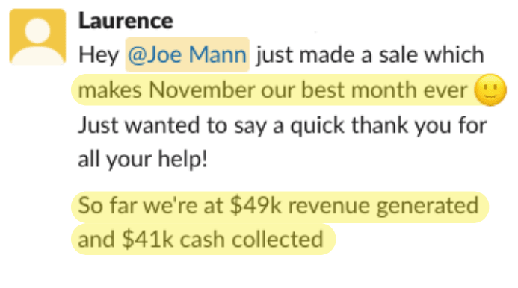
Task: Click the words "cash collected"
Action: [251, 240]
